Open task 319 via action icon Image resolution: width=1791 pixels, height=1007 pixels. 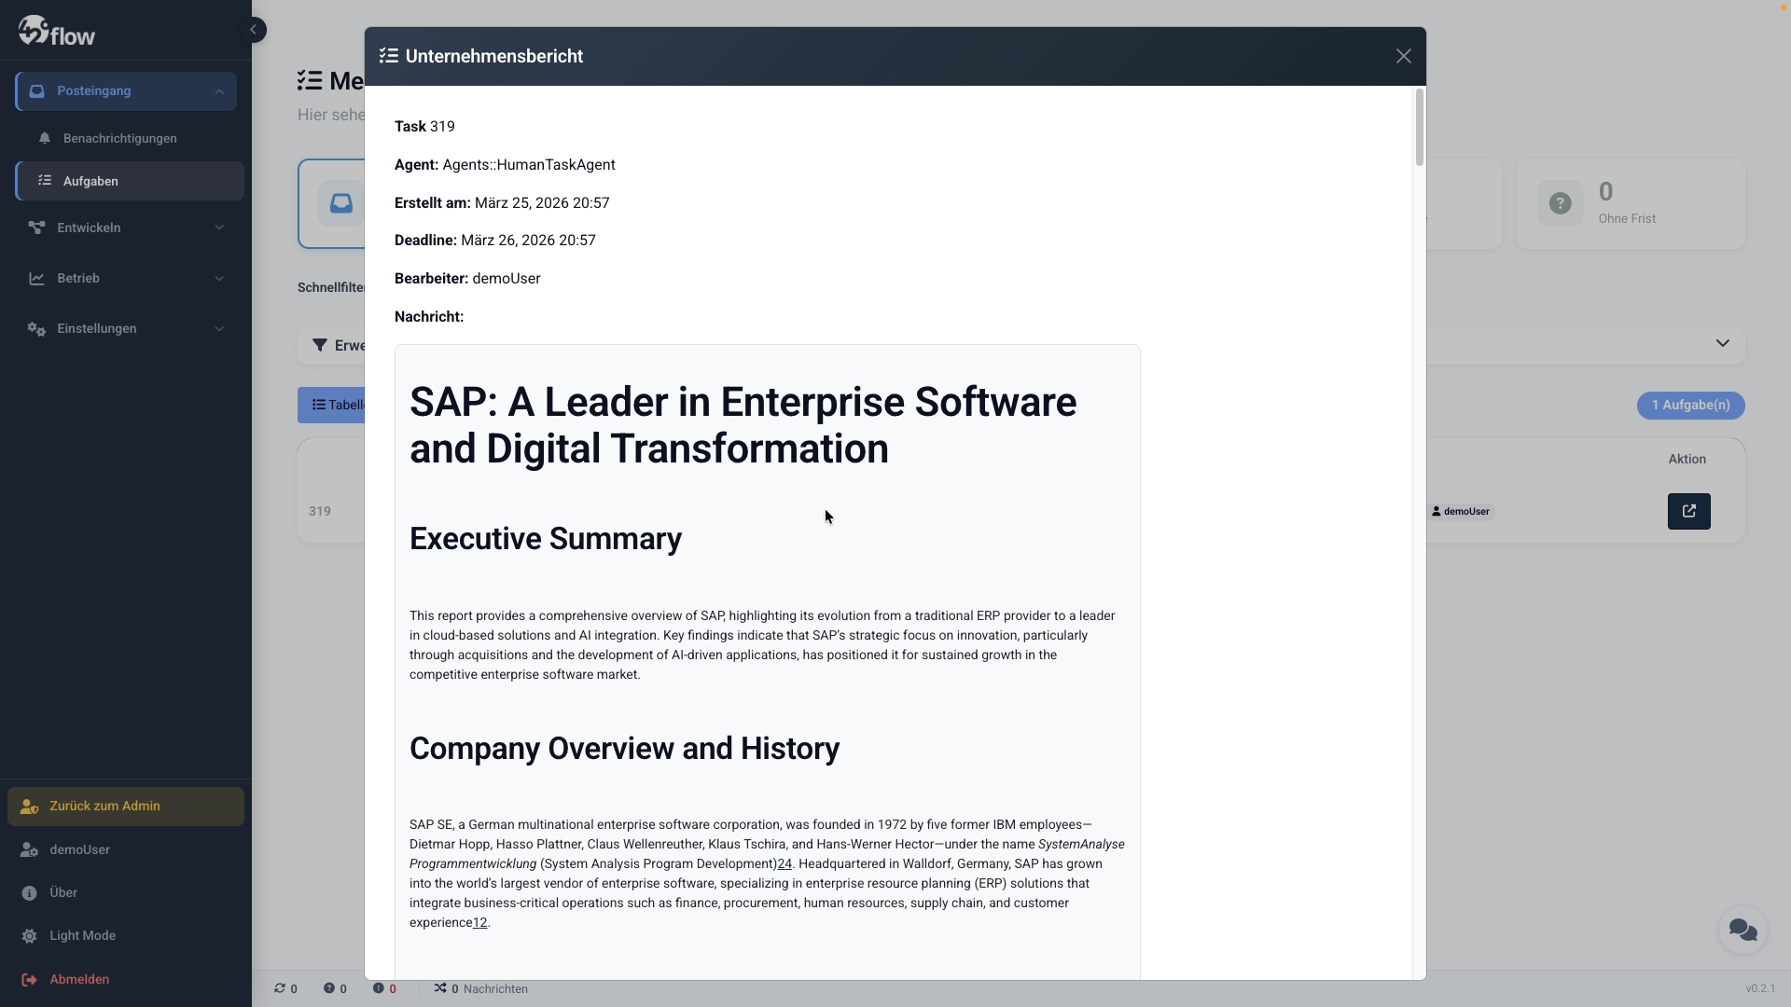(1688, 511)
